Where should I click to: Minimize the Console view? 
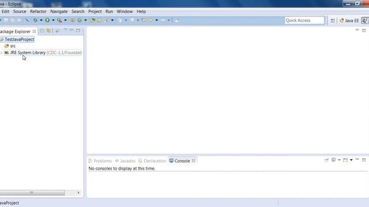coord(357,159)
